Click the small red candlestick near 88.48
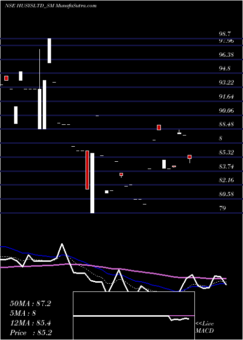This screenshot has width=243, height=340. pyautogui.click(x=159, y=127)
